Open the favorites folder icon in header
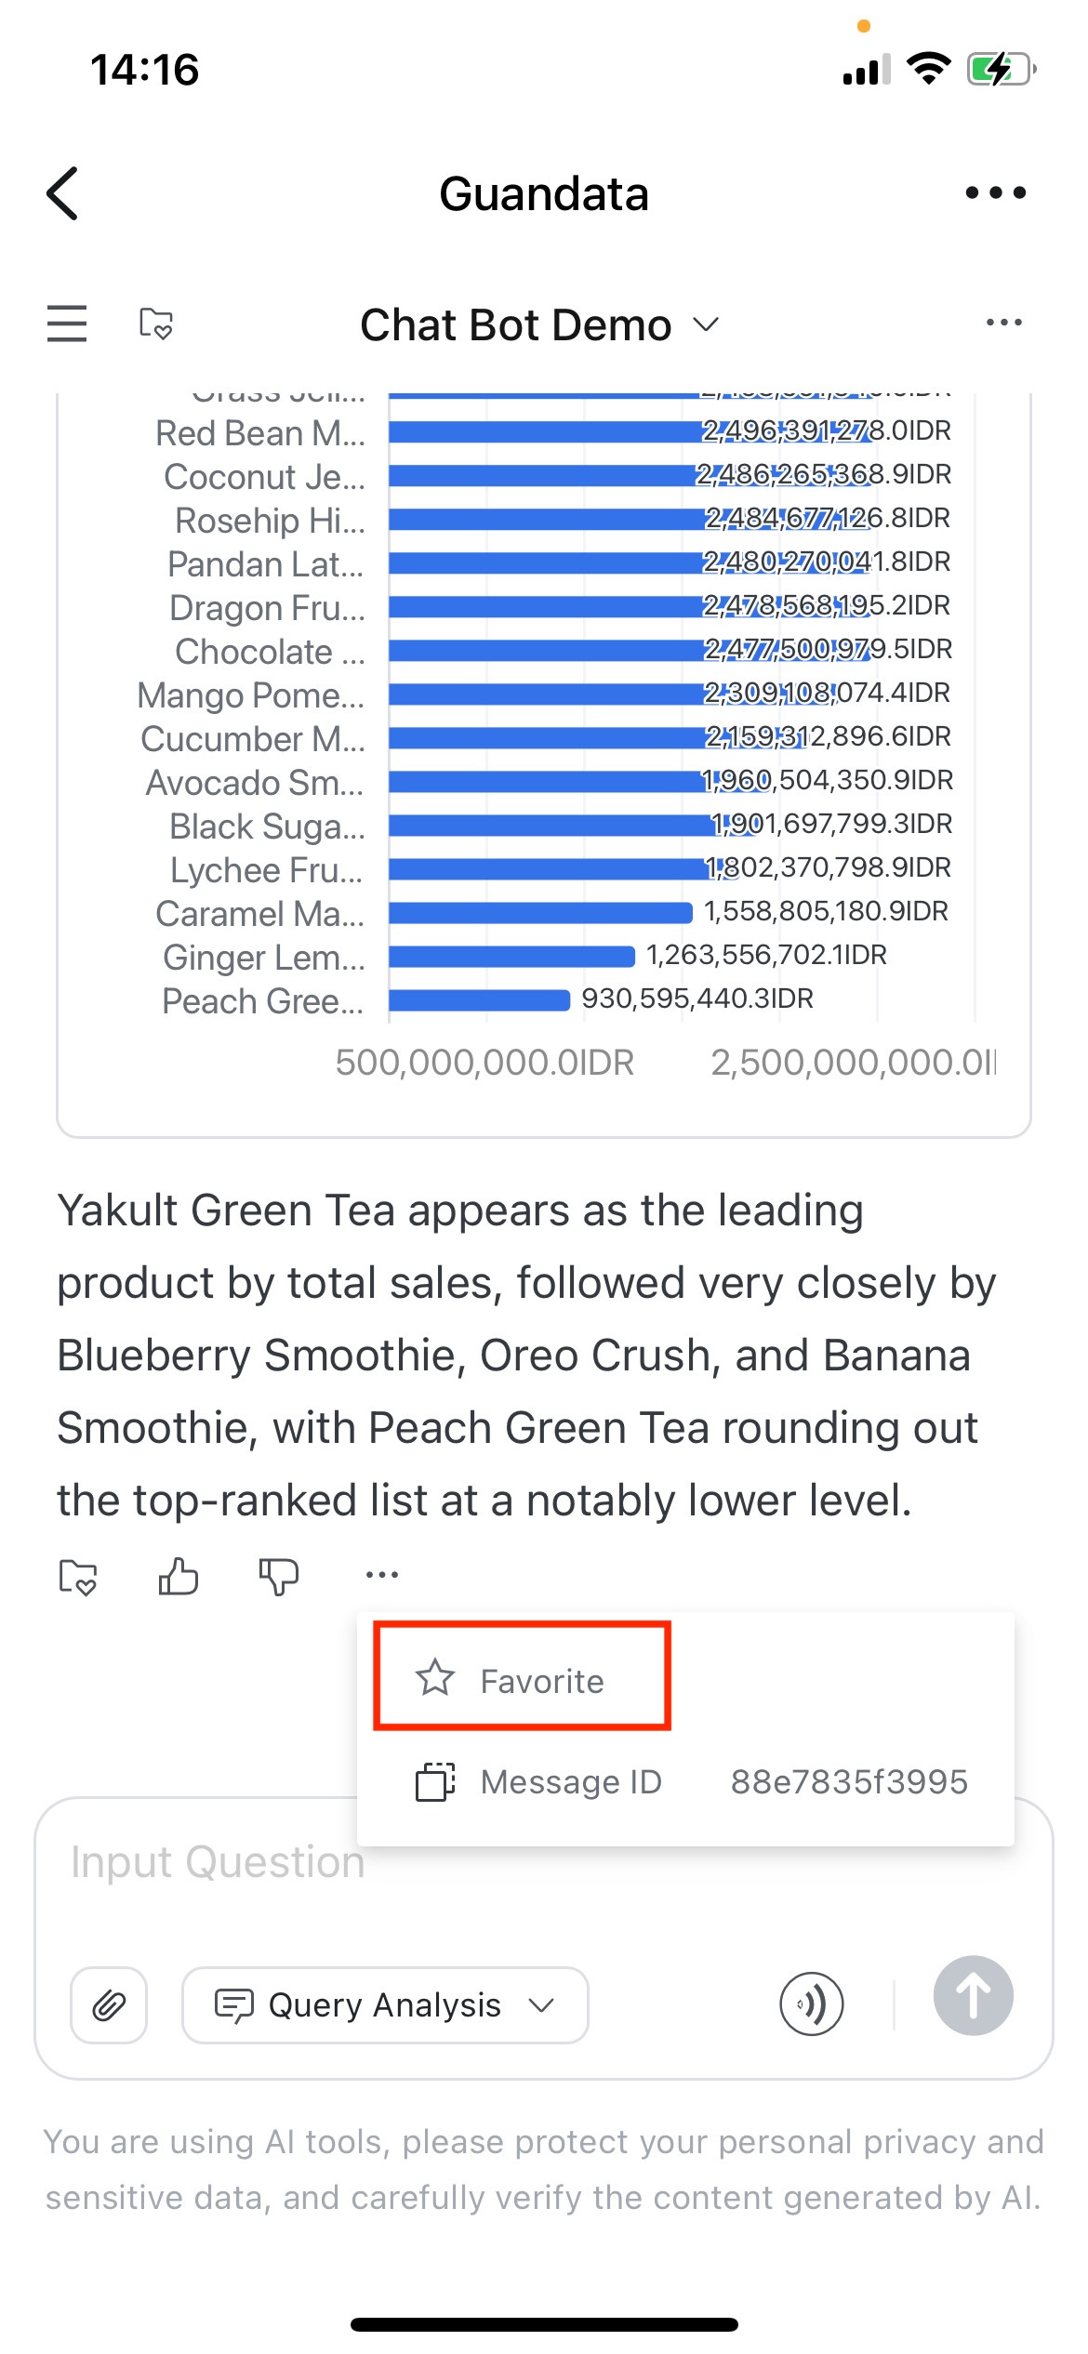The width and height of the screenshot is (1088, 2354). (155, 324)
